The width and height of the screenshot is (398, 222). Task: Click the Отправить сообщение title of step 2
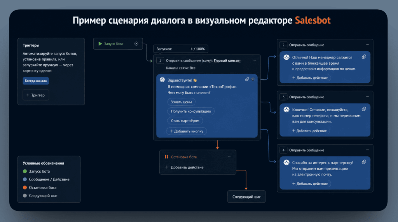click(x=307, y=45)
